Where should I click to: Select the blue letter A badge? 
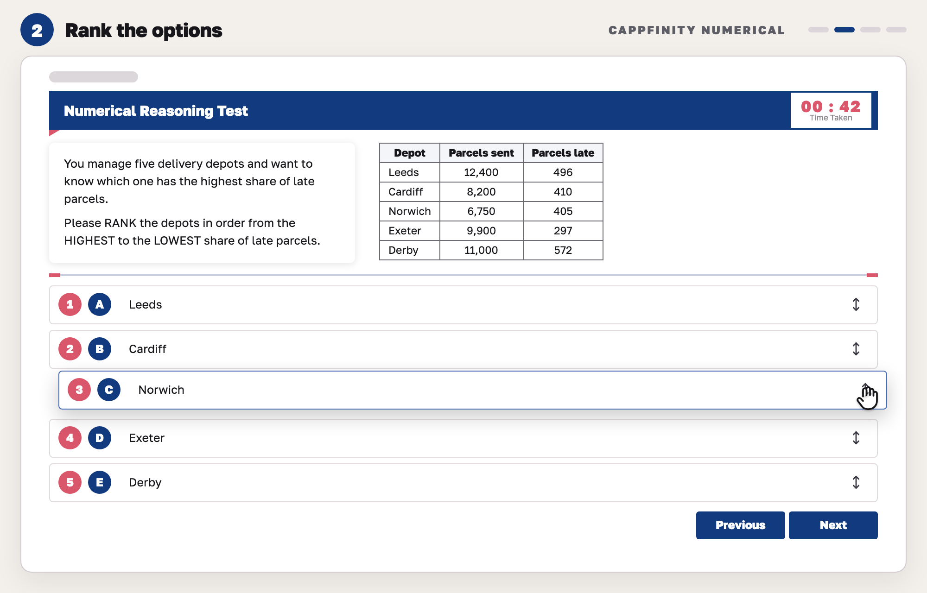[x=100, y=304]
